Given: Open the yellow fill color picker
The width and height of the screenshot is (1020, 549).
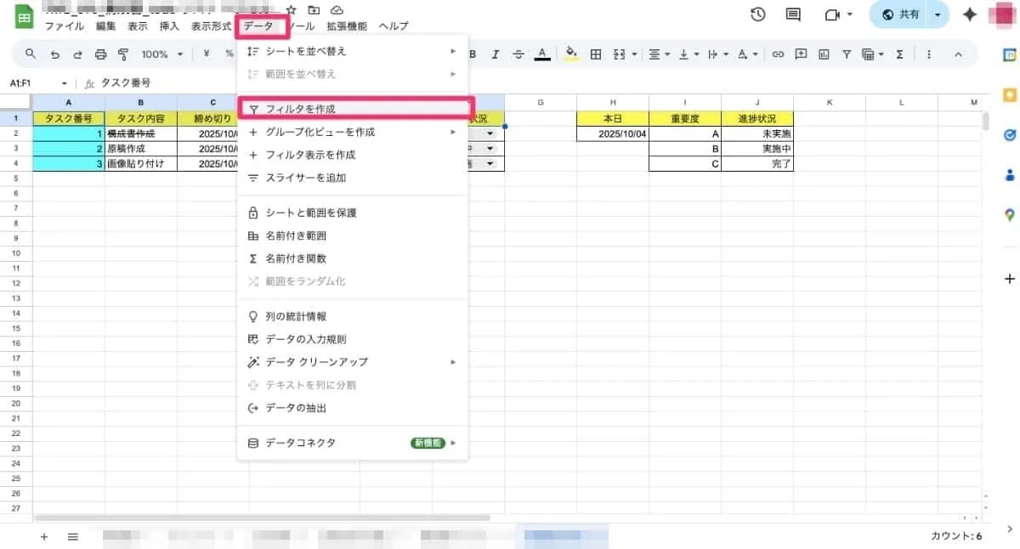Looking at the screenshot, I should coord(571,54).
